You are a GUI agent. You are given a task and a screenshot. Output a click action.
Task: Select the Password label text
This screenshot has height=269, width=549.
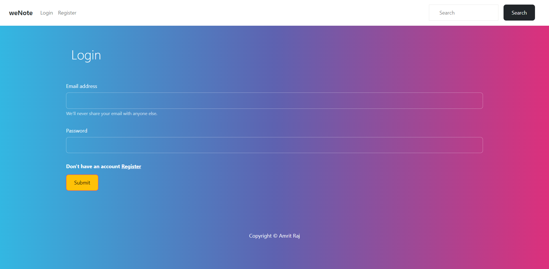77,131
